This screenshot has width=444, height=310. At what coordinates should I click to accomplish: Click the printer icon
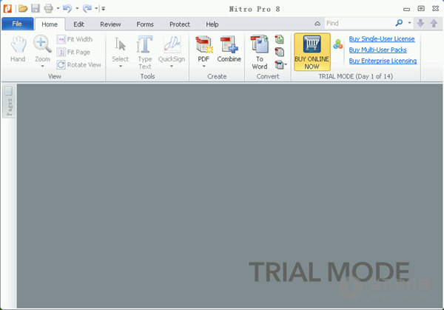click(x=48, y=8)
